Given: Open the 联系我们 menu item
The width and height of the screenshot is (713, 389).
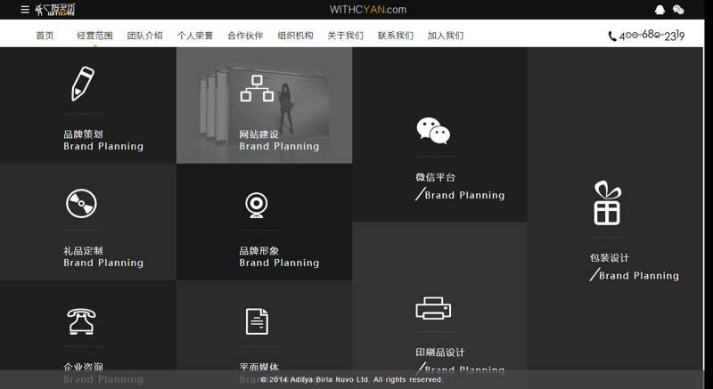Looking at the screenshot, I should (x=396, y=36).
